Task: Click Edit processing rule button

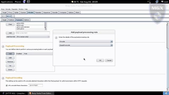Action: point(10,58)
